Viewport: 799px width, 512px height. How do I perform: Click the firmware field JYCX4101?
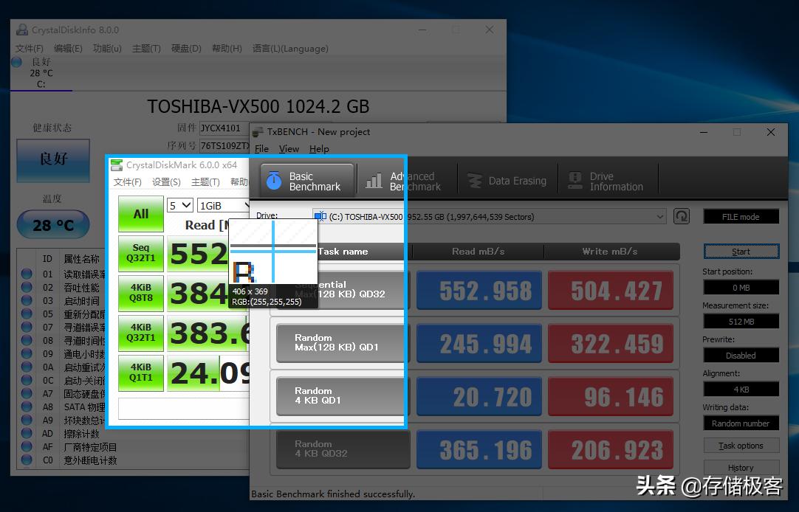pyautogui.click(x=224, y=128)
